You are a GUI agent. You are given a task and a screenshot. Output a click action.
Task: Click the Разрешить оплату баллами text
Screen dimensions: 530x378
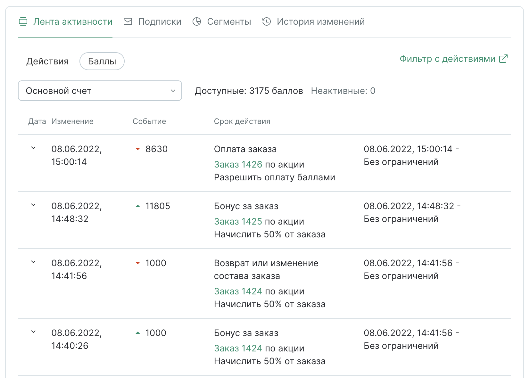(275, 177)
